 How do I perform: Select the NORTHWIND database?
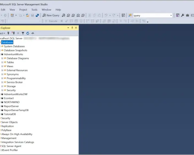click(12, 102)
